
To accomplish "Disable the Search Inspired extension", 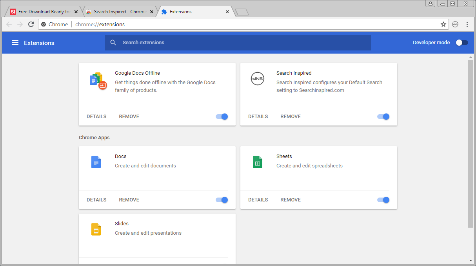I will click(383, 117).
